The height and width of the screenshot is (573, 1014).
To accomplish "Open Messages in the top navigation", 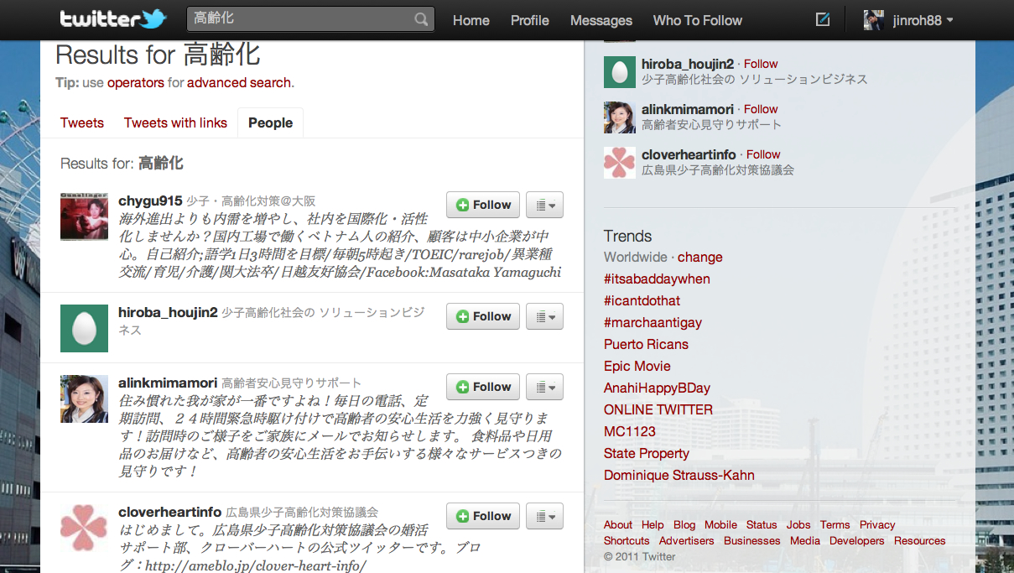I will point(601,20).
